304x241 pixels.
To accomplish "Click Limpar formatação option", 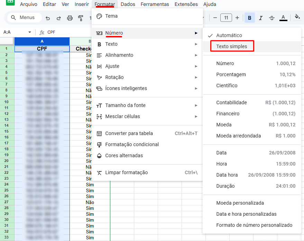I will click(x=126, y=172).
